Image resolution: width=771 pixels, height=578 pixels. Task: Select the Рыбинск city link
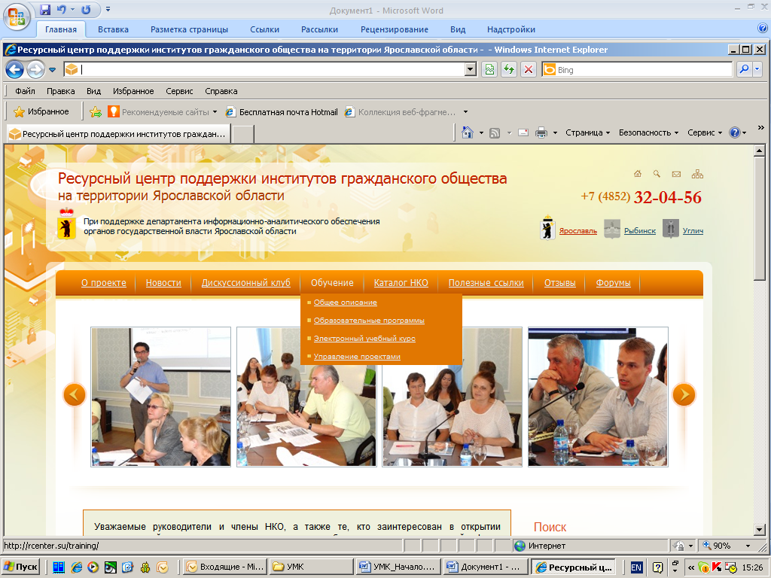click(x=640, y=230)
